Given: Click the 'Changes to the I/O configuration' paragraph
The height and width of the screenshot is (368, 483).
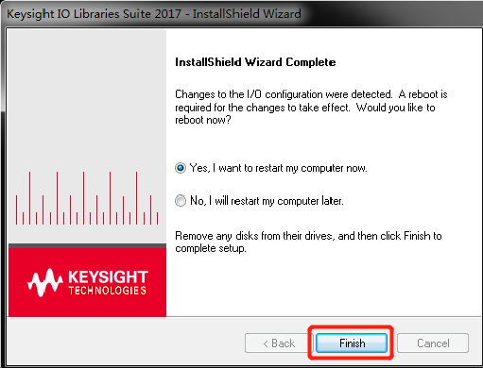Looking at the screenshot, I should point(311,107).
